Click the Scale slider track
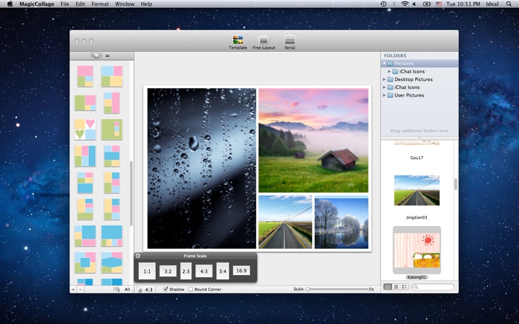 click(x=337, y=289)
